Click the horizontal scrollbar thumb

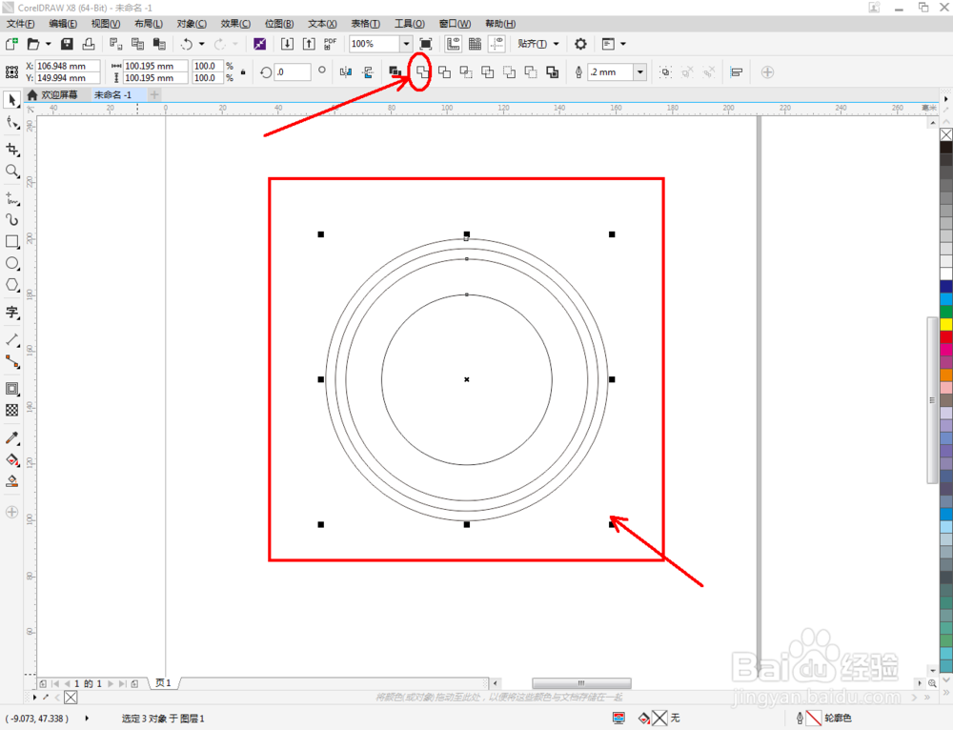coord(581,683)
